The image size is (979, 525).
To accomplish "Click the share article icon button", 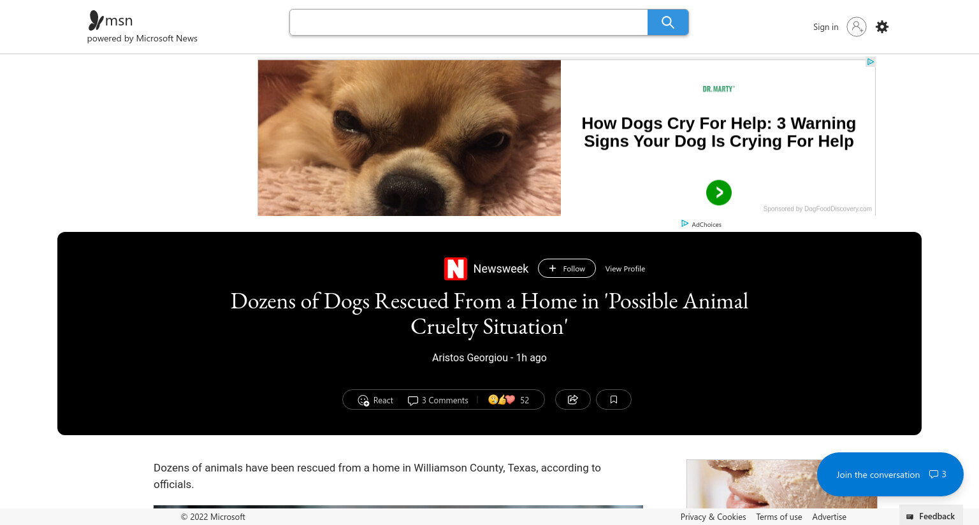I will 573,399.
